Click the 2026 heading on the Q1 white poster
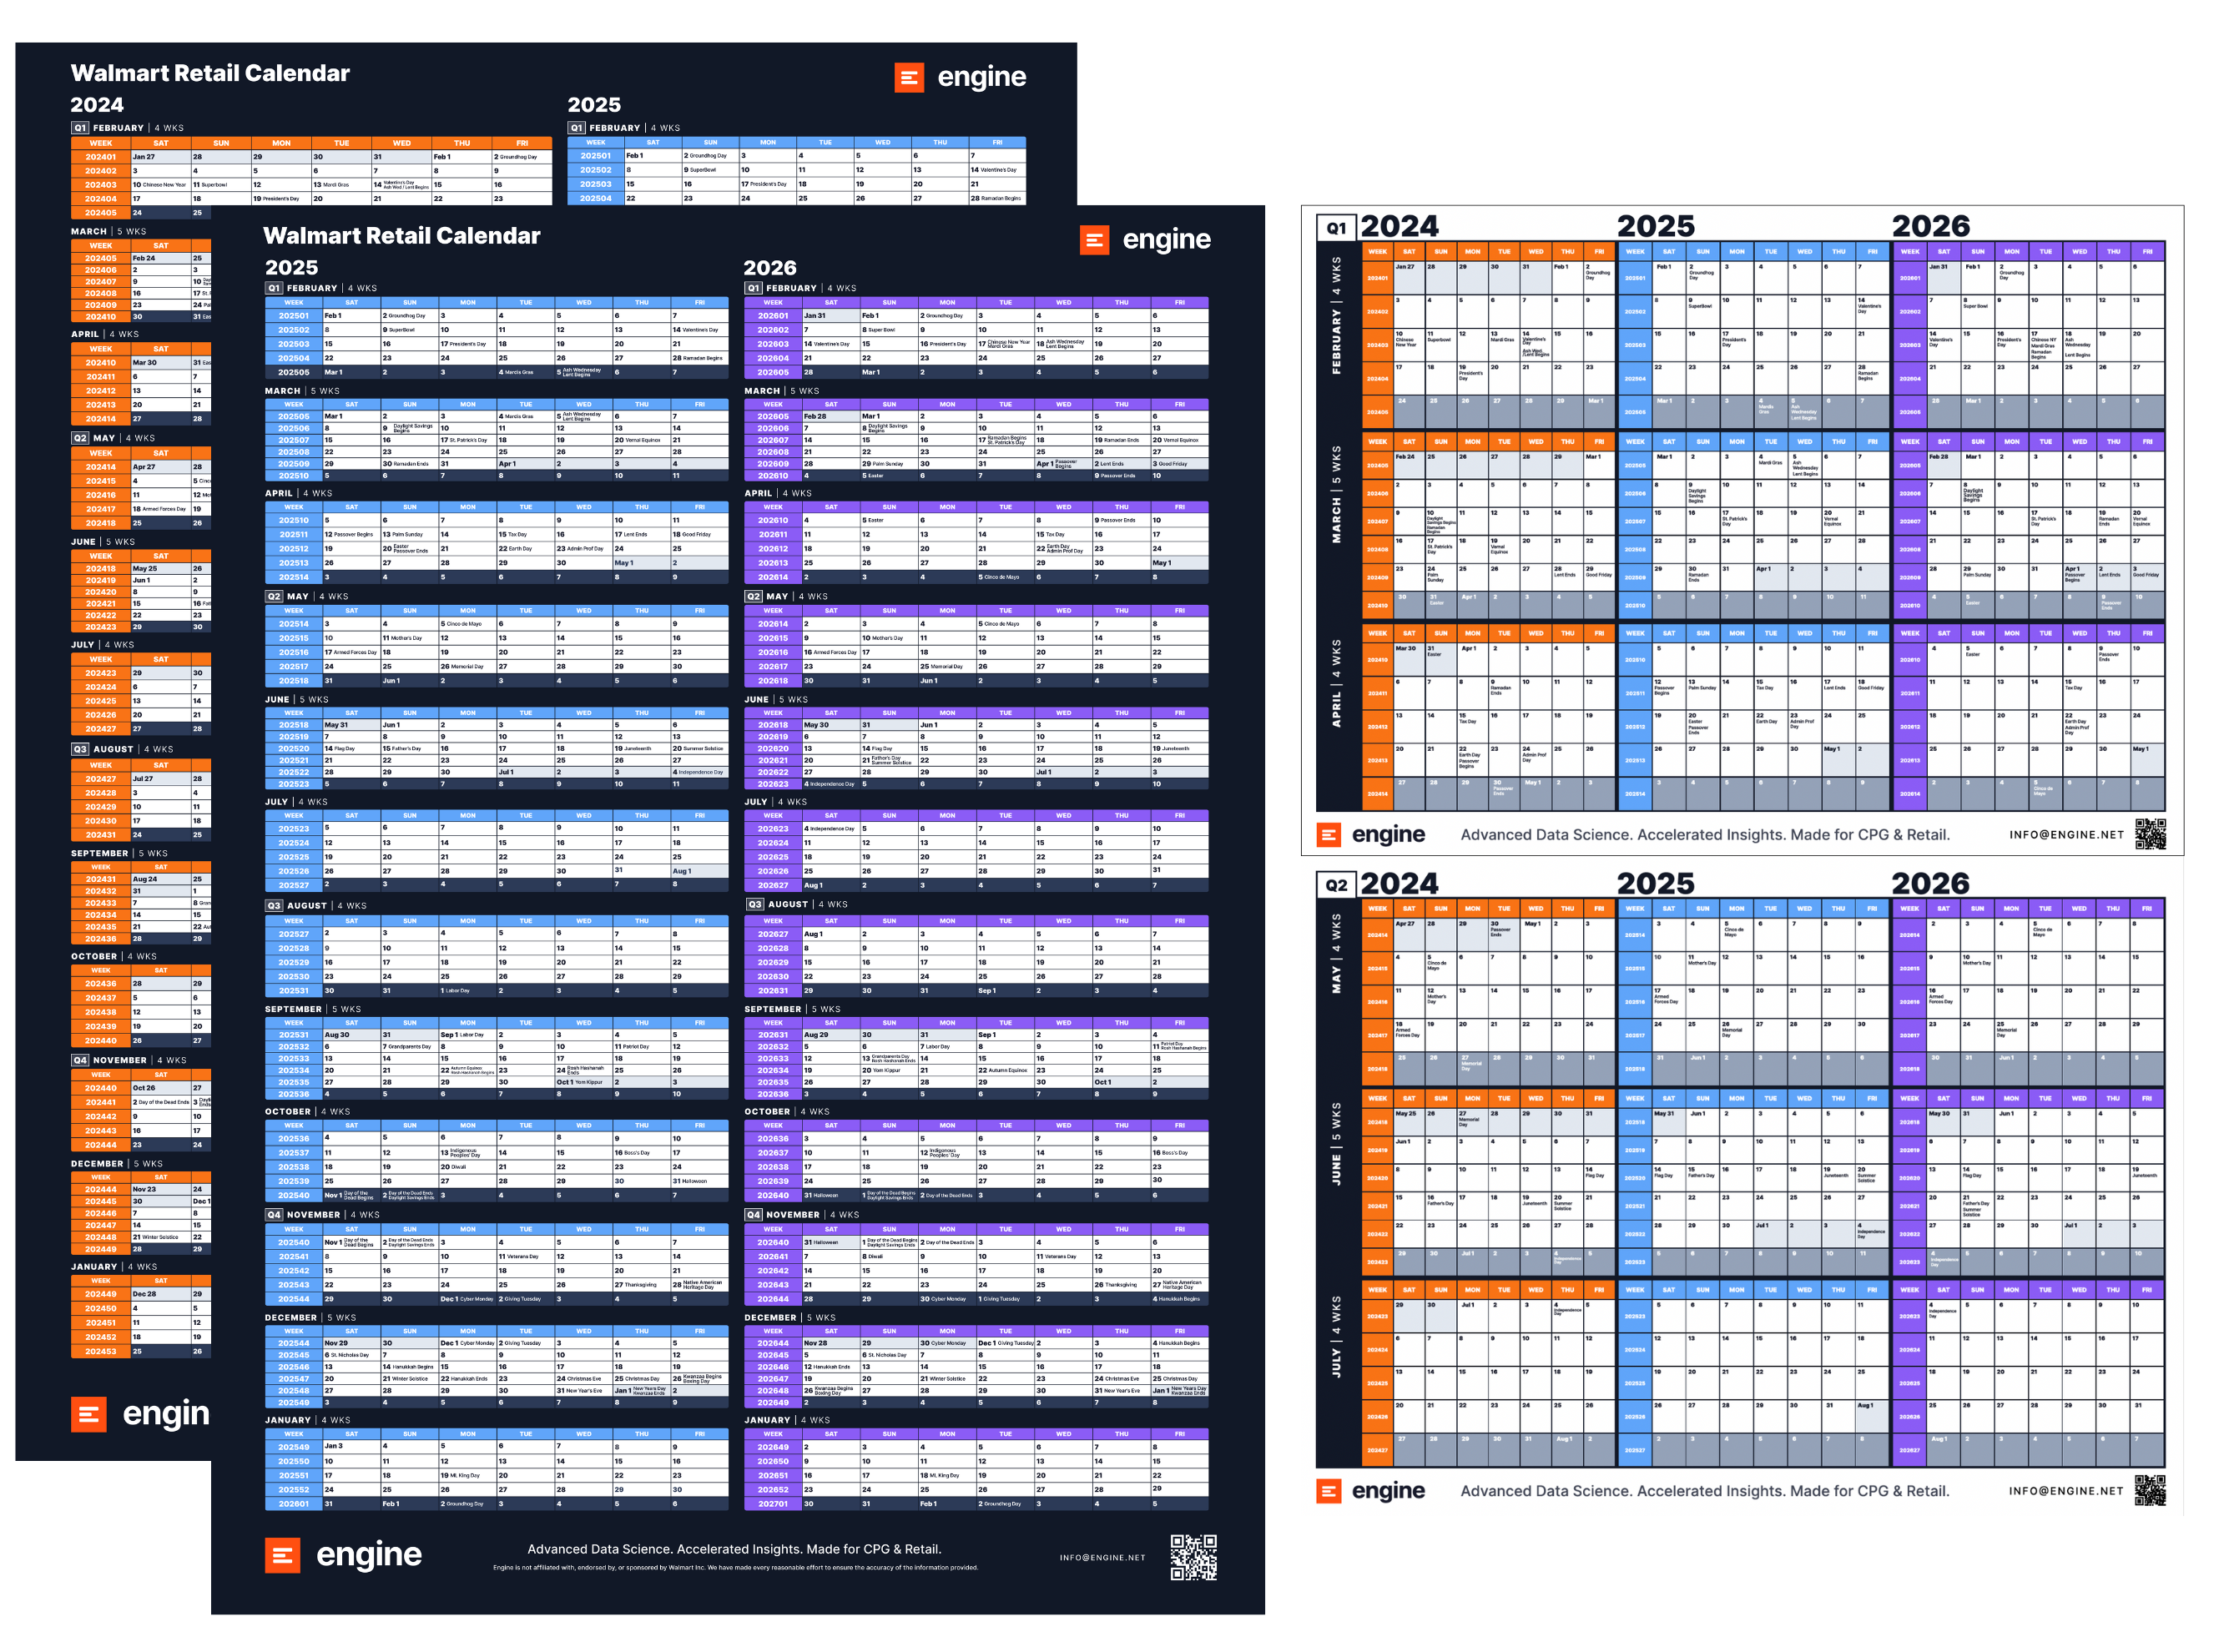 point(1930,226)
